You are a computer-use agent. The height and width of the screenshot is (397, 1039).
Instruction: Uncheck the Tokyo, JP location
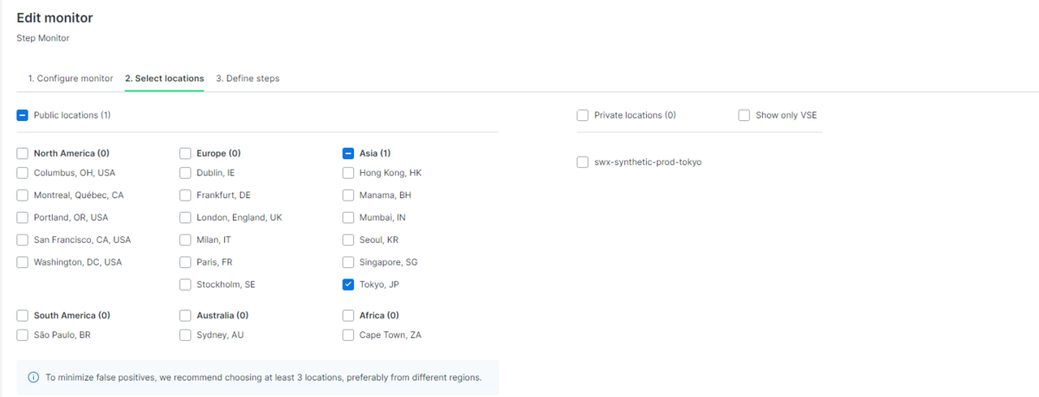pyautogui.click(x=349, y=284)
